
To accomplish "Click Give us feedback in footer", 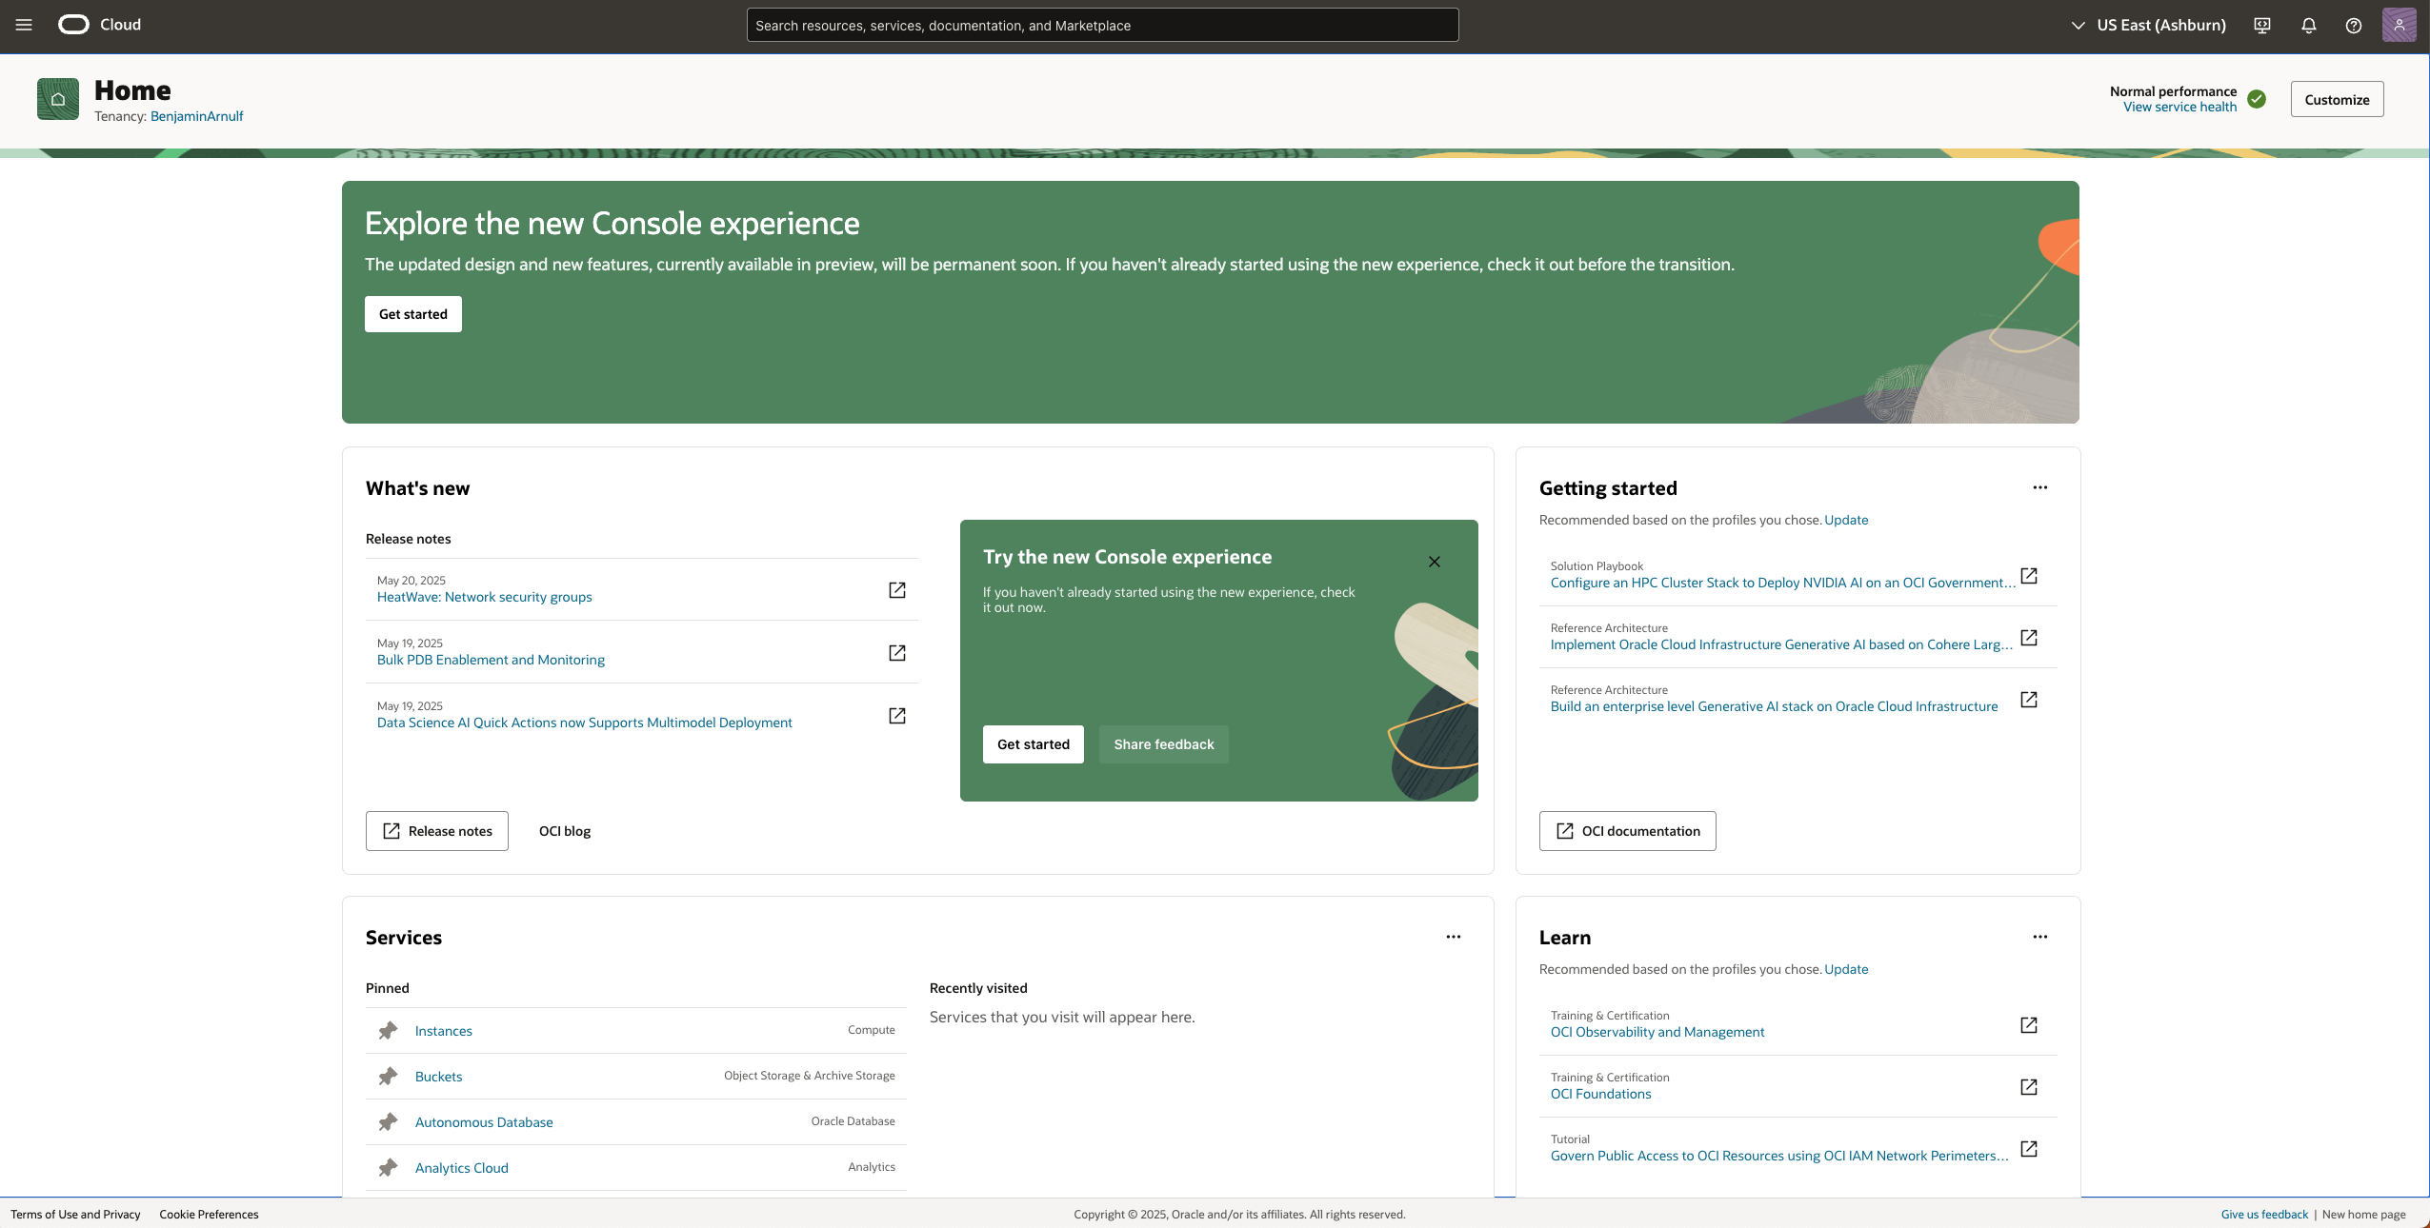I will click(2264, 1214).
